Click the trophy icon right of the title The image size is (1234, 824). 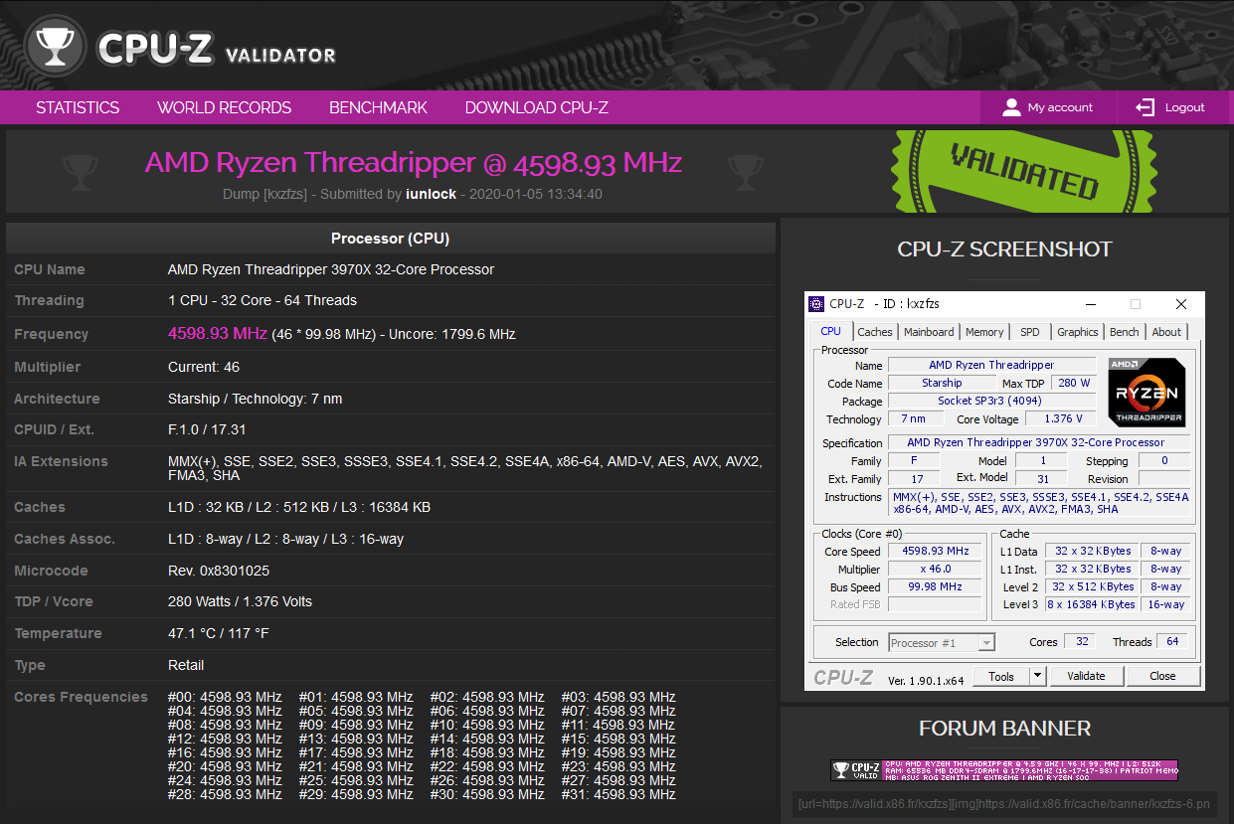coord(745,171)
